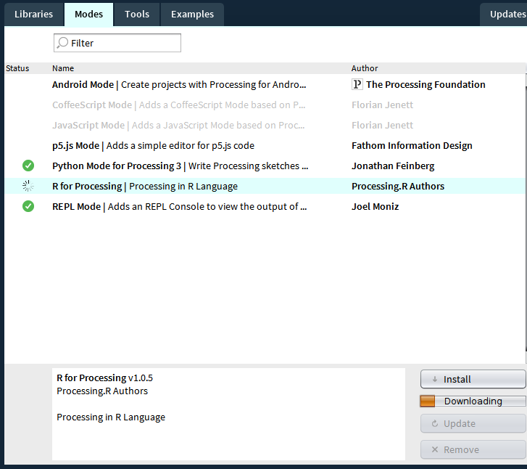Click loading spinner next to R for Processing
Image resolution: width=527 pixels, height=469 pixels.
28,186
